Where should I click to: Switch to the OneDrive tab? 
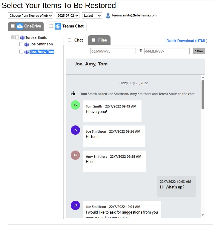click(x=26, y=26)
